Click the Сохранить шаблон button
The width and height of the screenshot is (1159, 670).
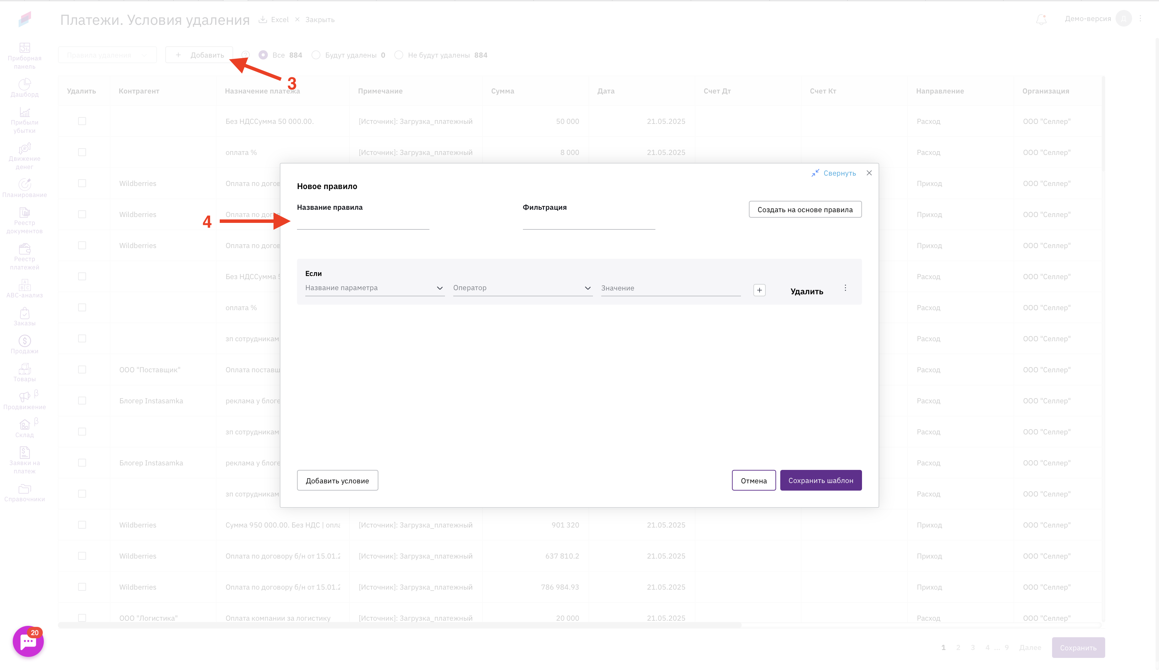[821, 480]
